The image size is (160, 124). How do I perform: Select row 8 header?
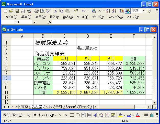click(6, 78)
